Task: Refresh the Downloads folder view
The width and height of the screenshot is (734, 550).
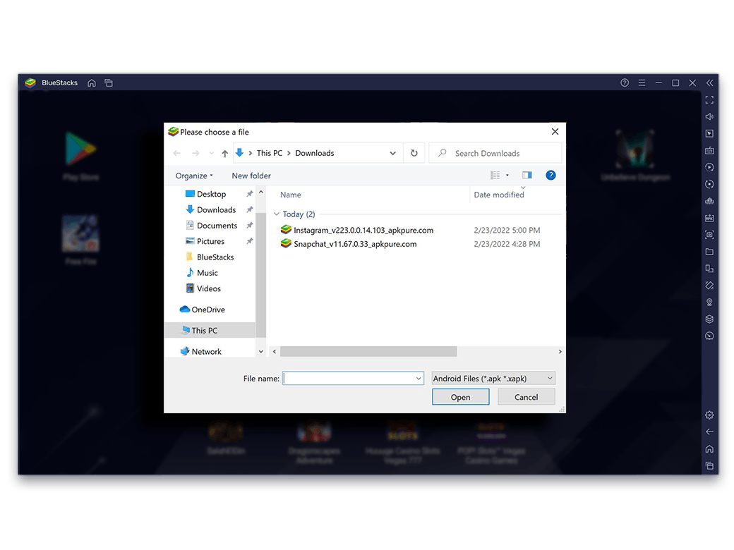Action: click(414, 153)
